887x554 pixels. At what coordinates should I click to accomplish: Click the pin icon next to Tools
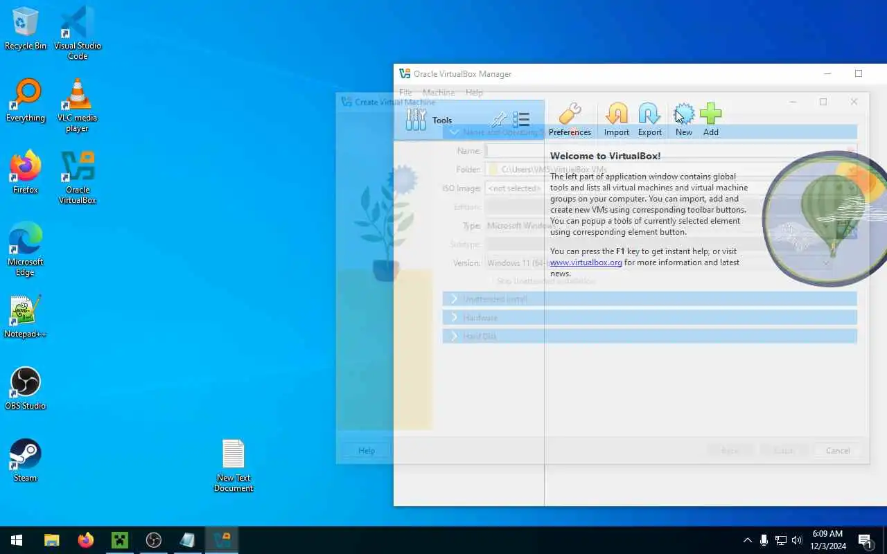pyautogui.click(x=498, y=120)
